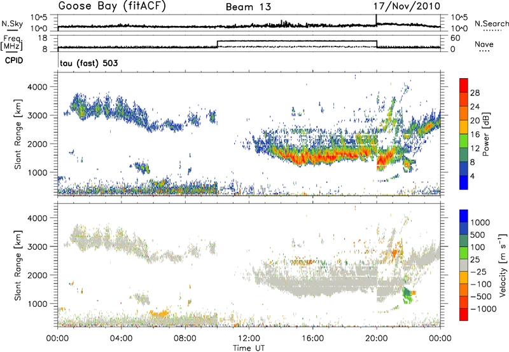Viewport: 509px width, 352px height.
Task: Click the 20:00 time axis label
Action: pyautogui.click(x=377, y=339)
